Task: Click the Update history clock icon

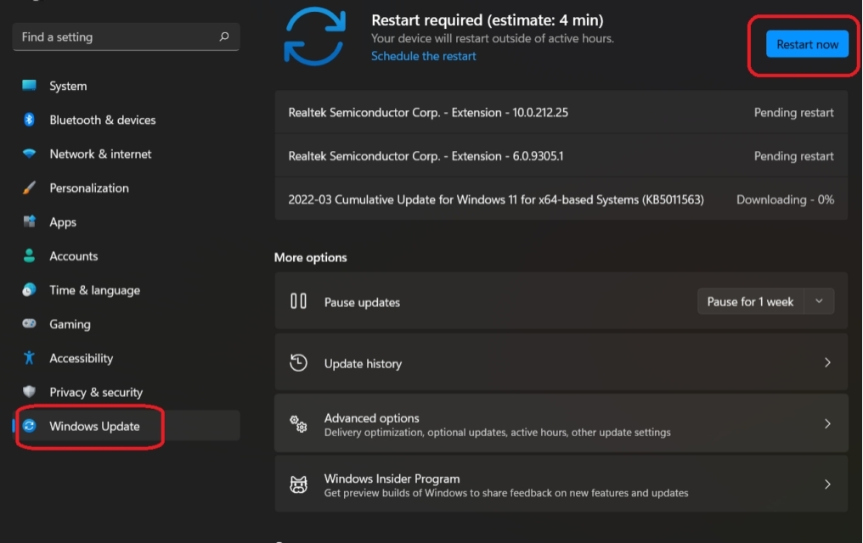Action: point(298,363)
